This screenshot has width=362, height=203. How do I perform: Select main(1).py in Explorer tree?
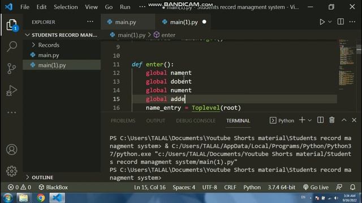pyautogui.click(x=62, y=65)
